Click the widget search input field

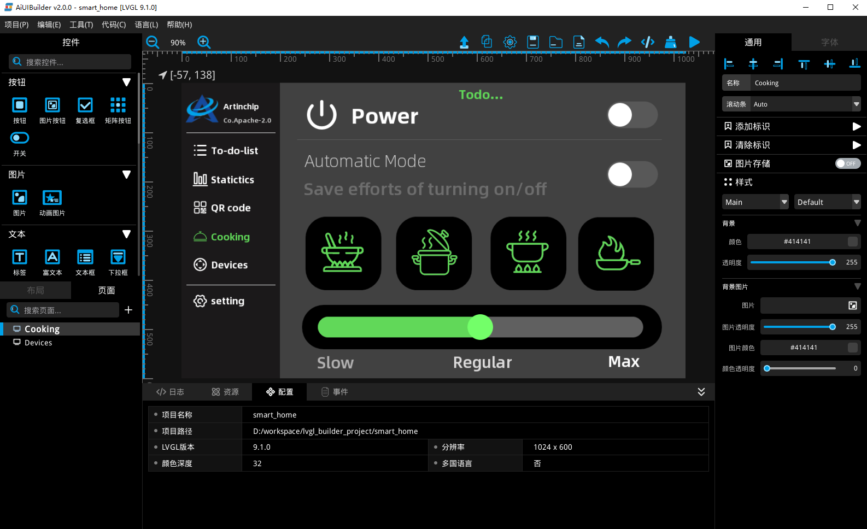tap(75, 62)
